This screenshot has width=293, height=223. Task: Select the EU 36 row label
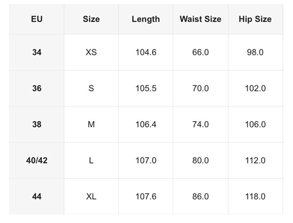(x=37, y=89)
